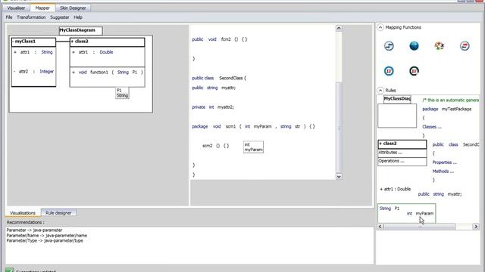Open the Help menu
The image size is (485, 272).
pyautogui.click(x=78, y=17)
